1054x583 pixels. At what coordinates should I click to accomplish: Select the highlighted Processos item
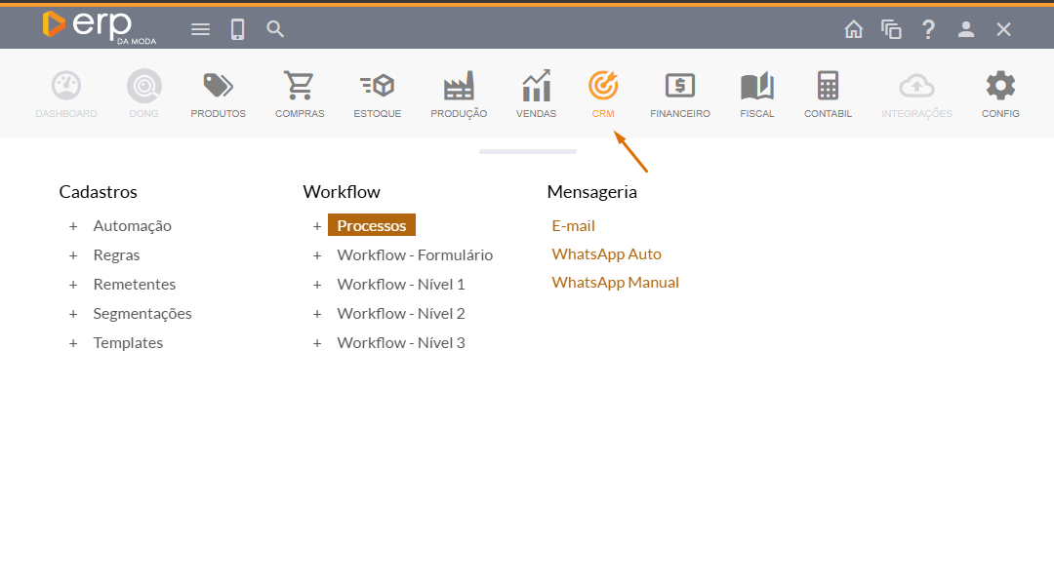(x=372, y=225)
